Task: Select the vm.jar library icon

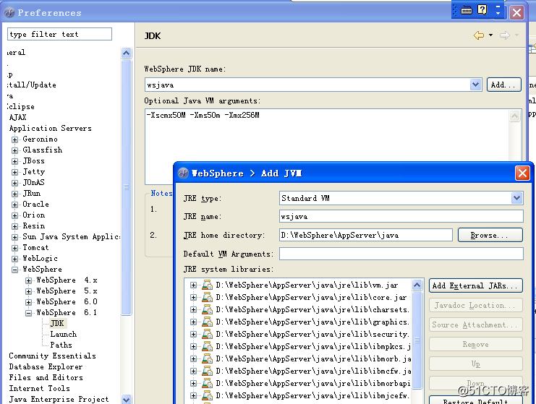Action: click(207, 285)
